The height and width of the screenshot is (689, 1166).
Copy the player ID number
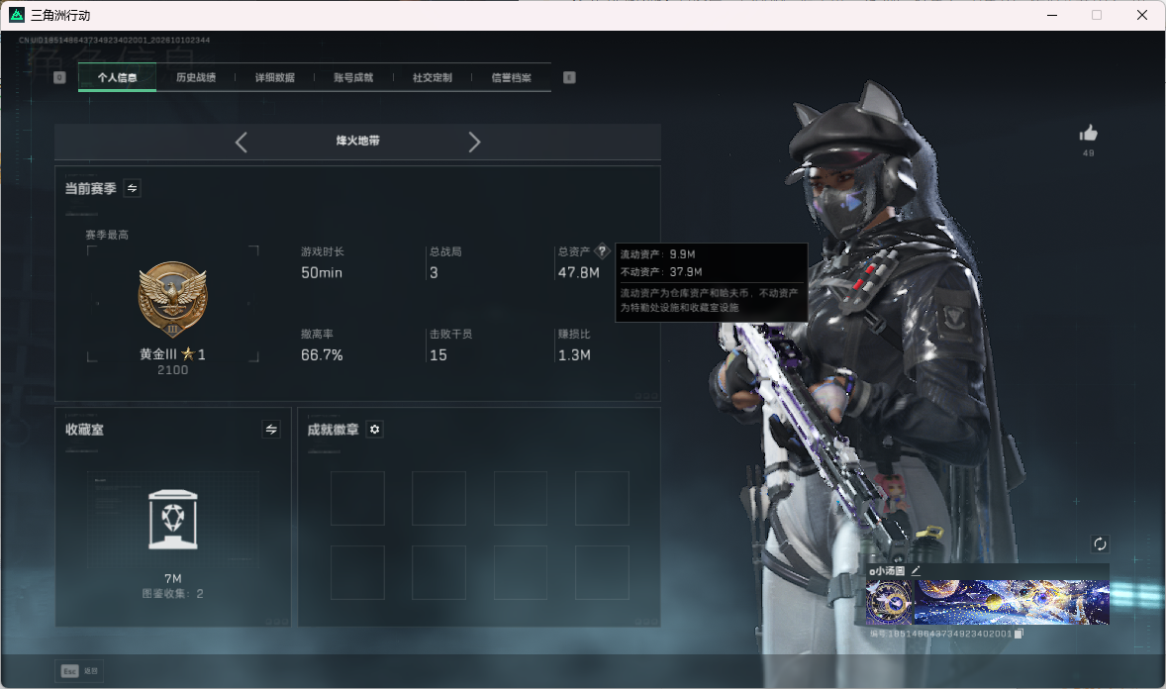coord(1019,634)
